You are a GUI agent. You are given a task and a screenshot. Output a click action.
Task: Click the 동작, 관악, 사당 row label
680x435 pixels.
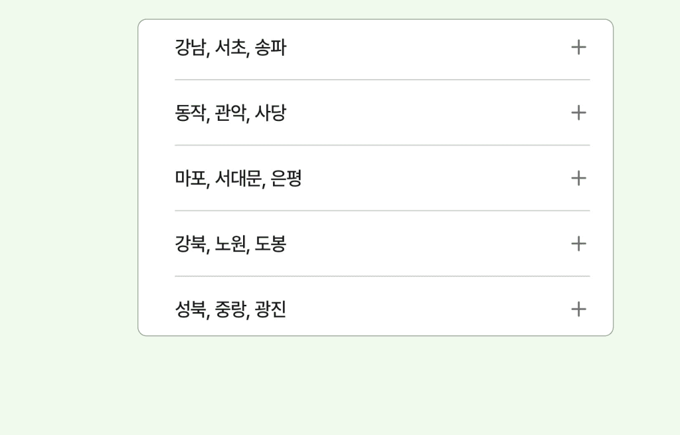[x=229, y=112]
